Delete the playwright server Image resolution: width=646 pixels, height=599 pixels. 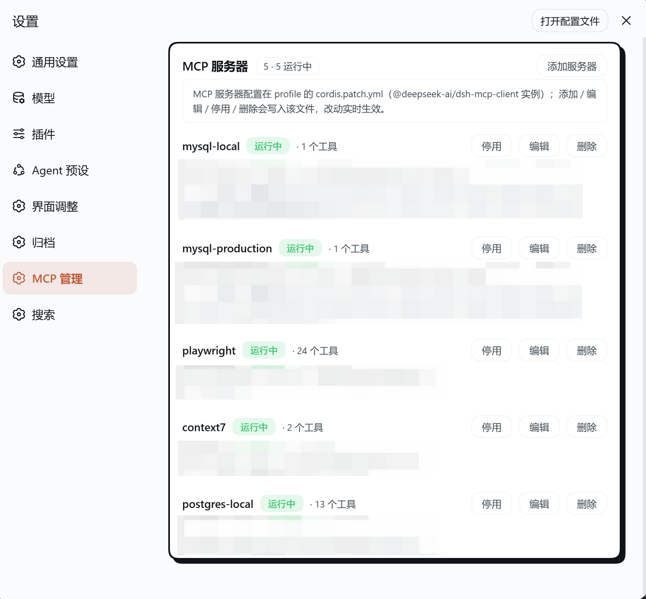pos(587,350)
